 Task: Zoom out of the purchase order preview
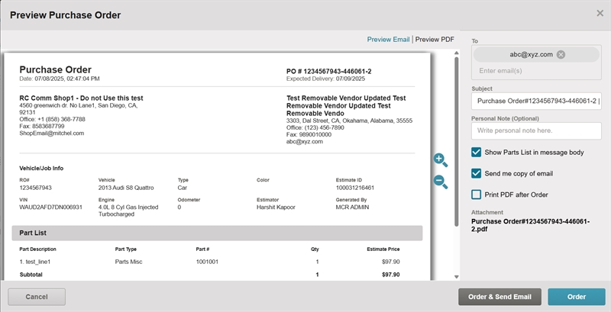pos(440,182)
